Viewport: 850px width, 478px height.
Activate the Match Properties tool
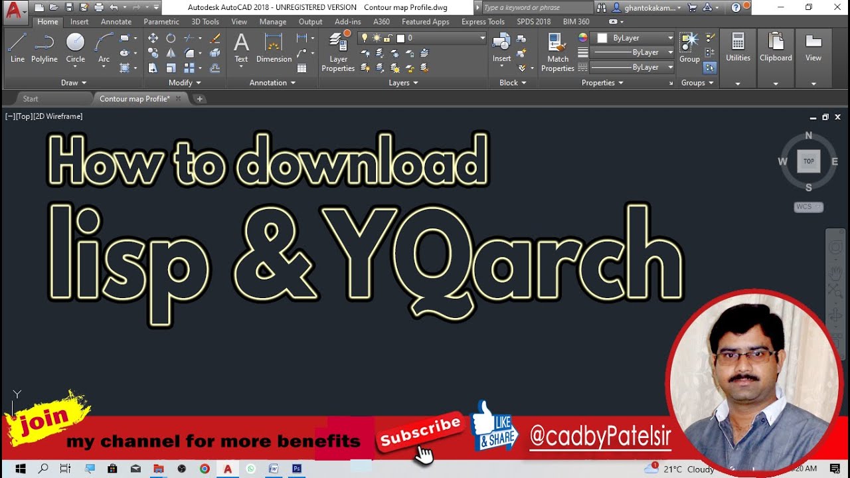click(x=558, y=52)
